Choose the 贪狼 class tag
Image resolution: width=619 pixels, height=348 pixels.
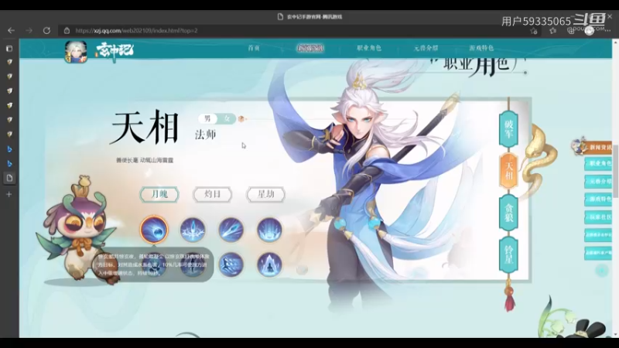pos(508,212)
